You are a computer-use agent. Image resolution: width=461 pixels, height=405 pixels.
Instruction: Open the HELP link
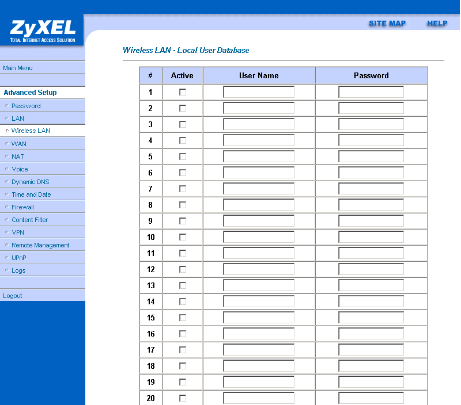(437, 23)
